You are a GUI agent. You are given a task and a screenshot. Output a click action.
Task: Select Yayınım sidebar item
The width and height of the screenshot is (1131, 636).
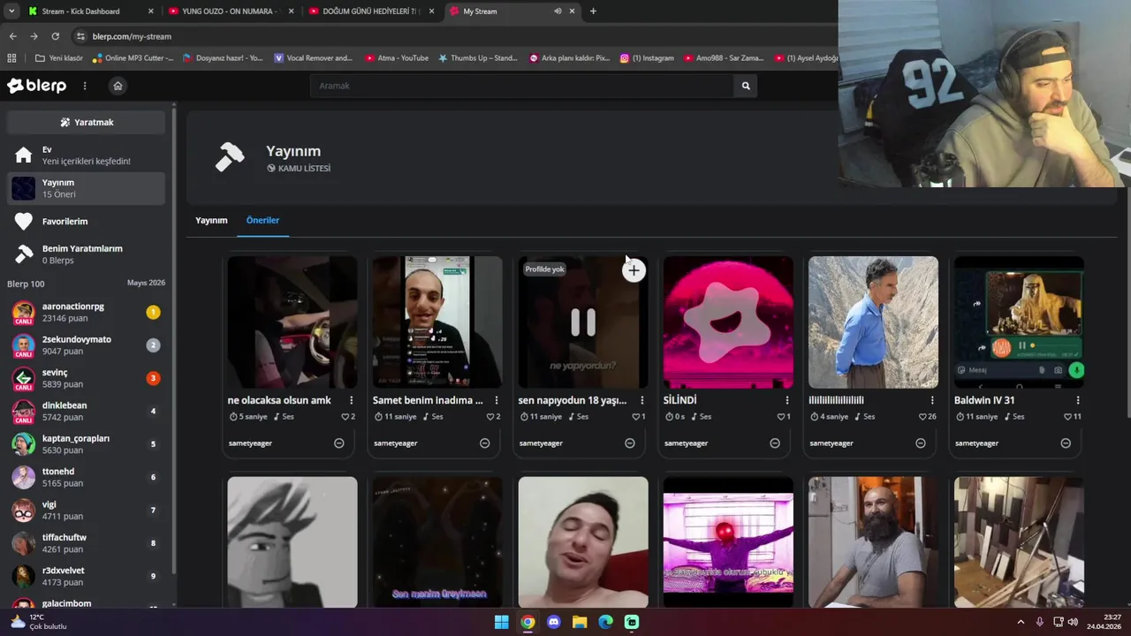pos(86,188)
